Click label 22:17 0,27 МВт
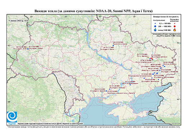Viewport: 187px width, 132px height. (x=34, y=47)
